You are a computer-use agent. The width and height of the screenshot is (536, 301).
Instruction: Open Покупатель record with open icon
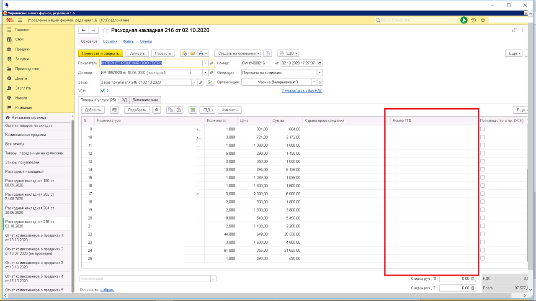[x=211, y=63]
